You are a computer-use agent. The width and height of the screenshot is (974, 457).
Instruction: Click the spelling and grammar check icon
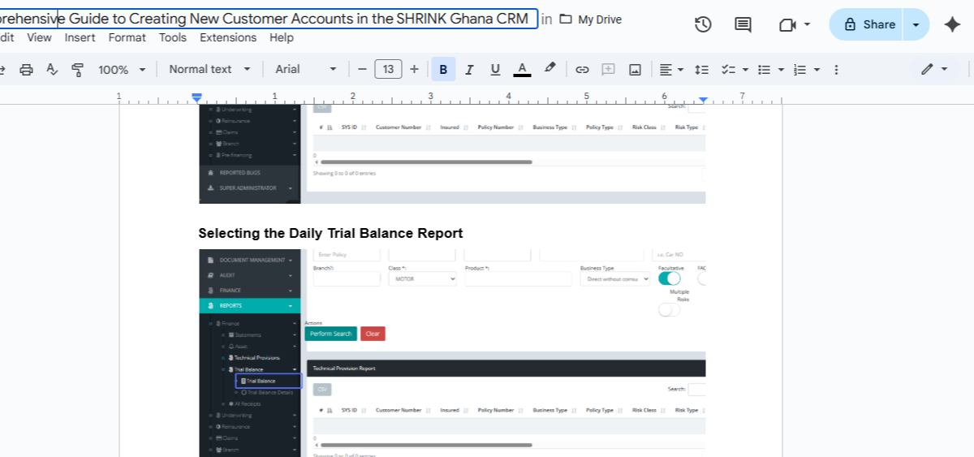[52, 70]
